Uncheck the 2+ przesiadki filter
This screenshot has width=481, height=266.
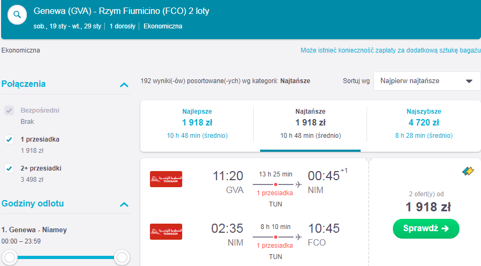9,168
